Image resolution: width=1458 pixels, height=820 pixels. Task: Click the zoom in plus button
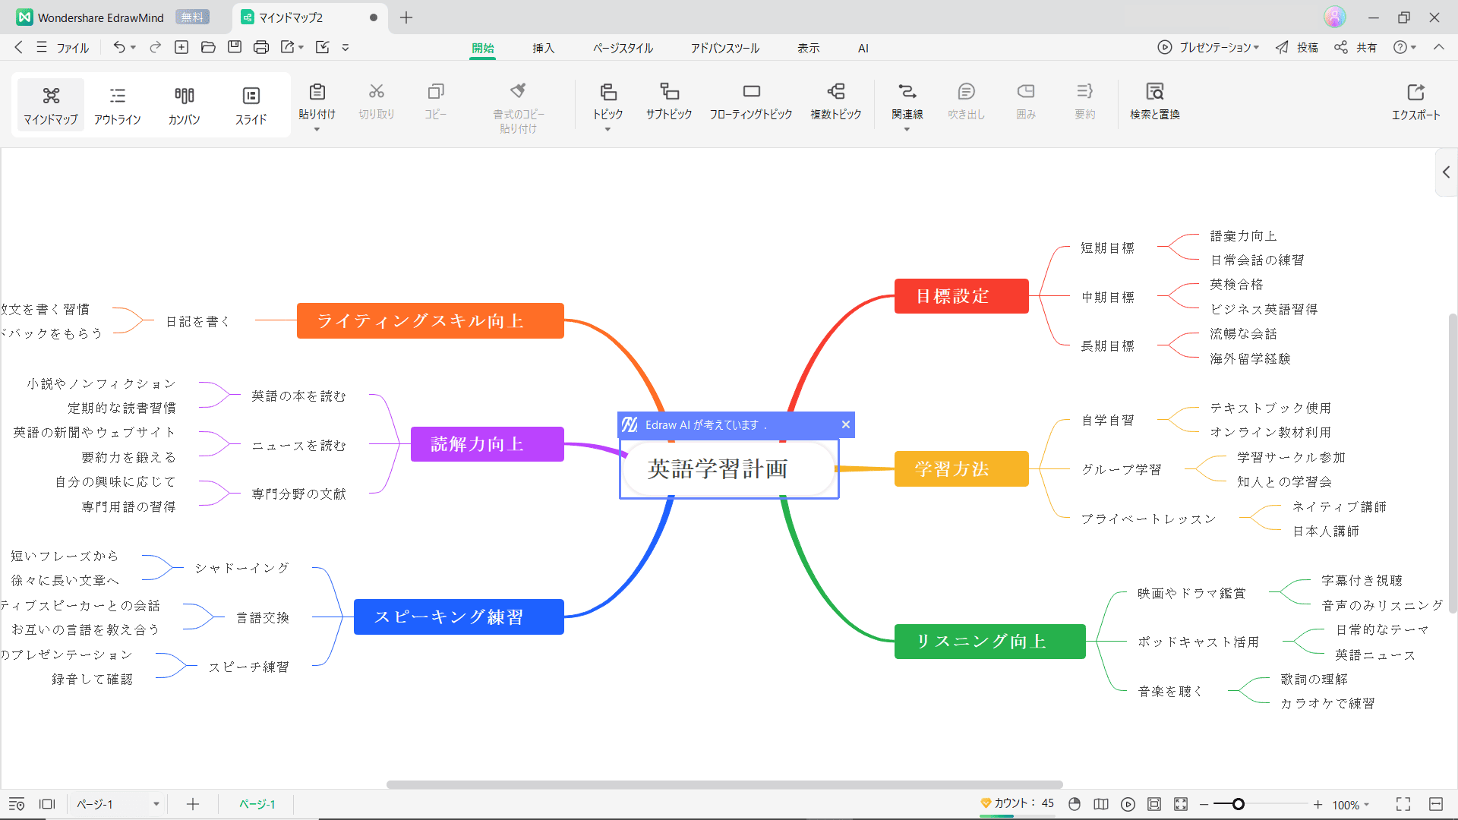coord(1318,804)
